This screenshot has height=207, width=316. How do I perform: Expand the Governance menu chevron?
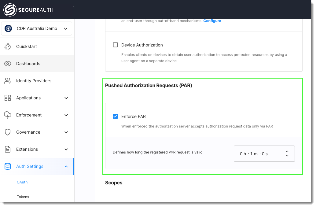[x=66, y=132]
